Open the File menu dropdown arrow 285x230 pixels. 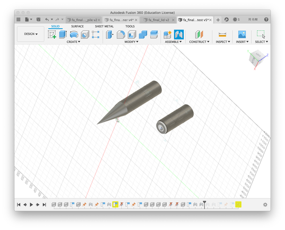(x=31, y=20)
